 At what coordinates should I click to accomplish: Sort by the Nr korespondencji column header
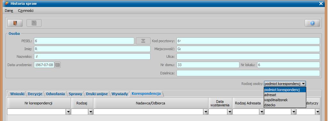coord(39,103)
